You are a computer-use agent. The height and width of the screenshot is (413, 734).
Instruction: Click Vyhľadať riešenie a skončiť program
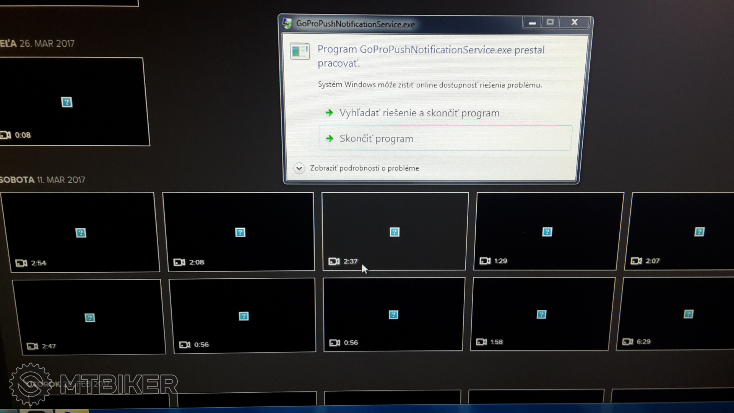tap(419, 113)
